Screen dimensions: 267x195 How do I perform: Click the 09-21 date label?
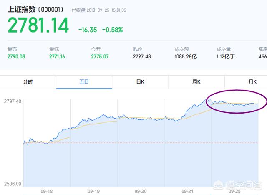point(187,191)
